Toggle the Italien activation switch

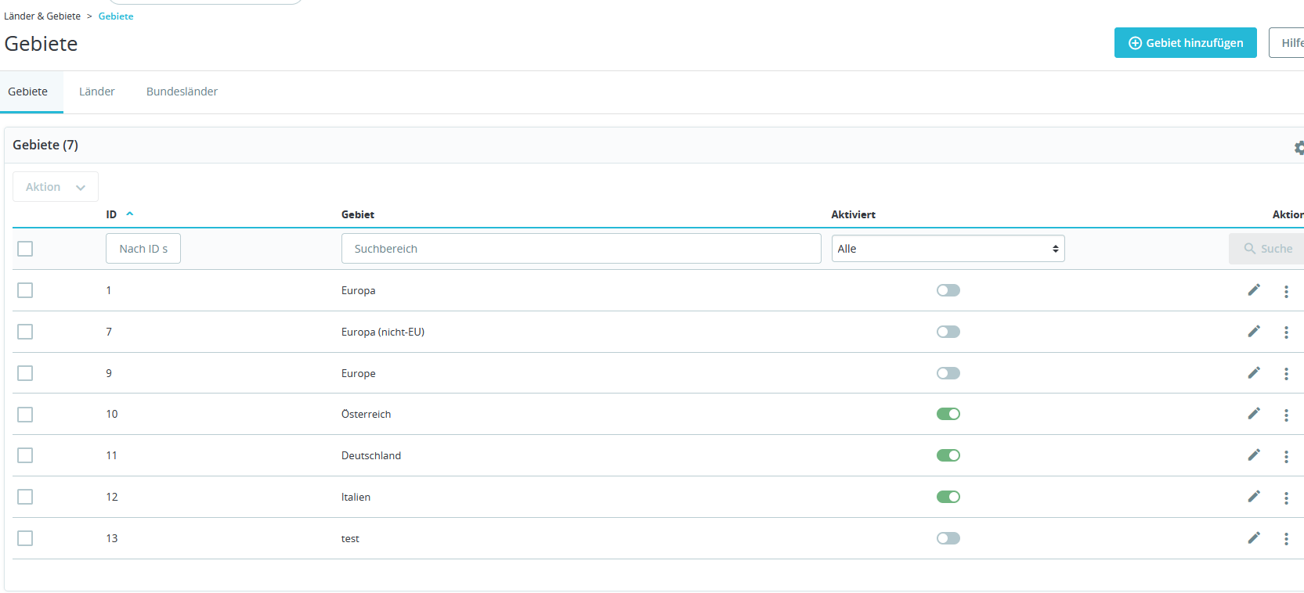[948, 497]
